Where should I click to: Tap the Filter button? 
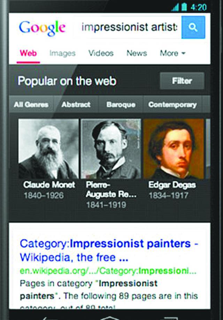[x=182, y=81]
